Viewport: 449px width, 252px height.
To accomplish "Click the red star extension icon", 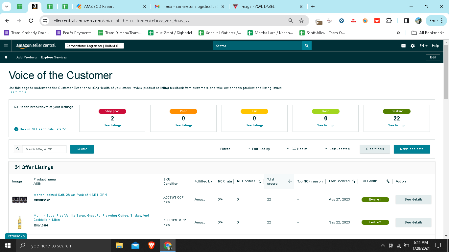I will coord(377,21).
